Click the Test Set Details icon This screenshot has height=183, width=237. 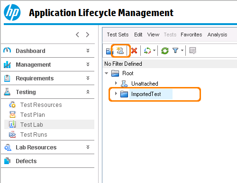coord(193,51)
